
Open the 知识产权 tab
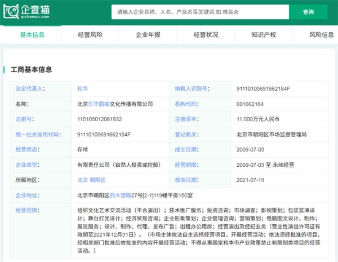point(264,35)
